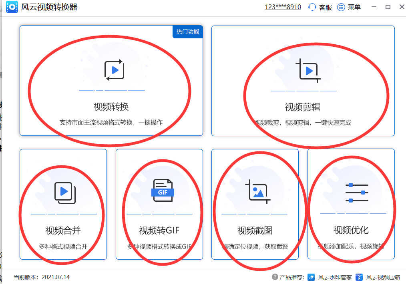Open the 视频转换 convert icon
This screenshot has height=284, width=406.
tap(114, 70)
